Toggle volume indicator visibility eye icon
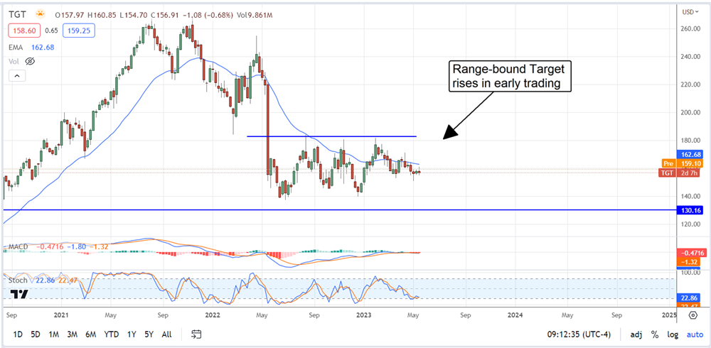711x348 pixels. pyautogui.click(x=30, y=61)
